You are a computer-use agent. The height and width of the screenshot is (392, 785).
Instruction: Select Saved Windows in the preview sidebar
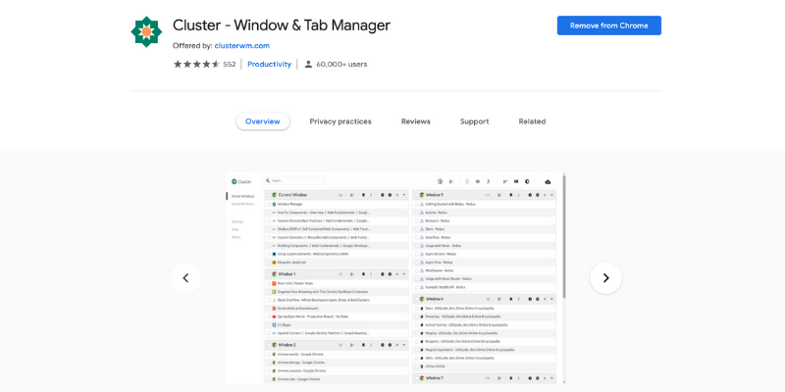[x=242, y=204]
